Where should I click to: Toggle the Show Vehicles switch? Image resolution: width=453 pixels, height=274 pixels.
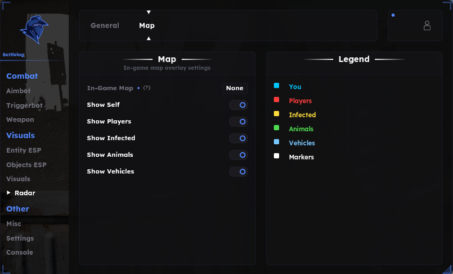click(x=238, y=172)
